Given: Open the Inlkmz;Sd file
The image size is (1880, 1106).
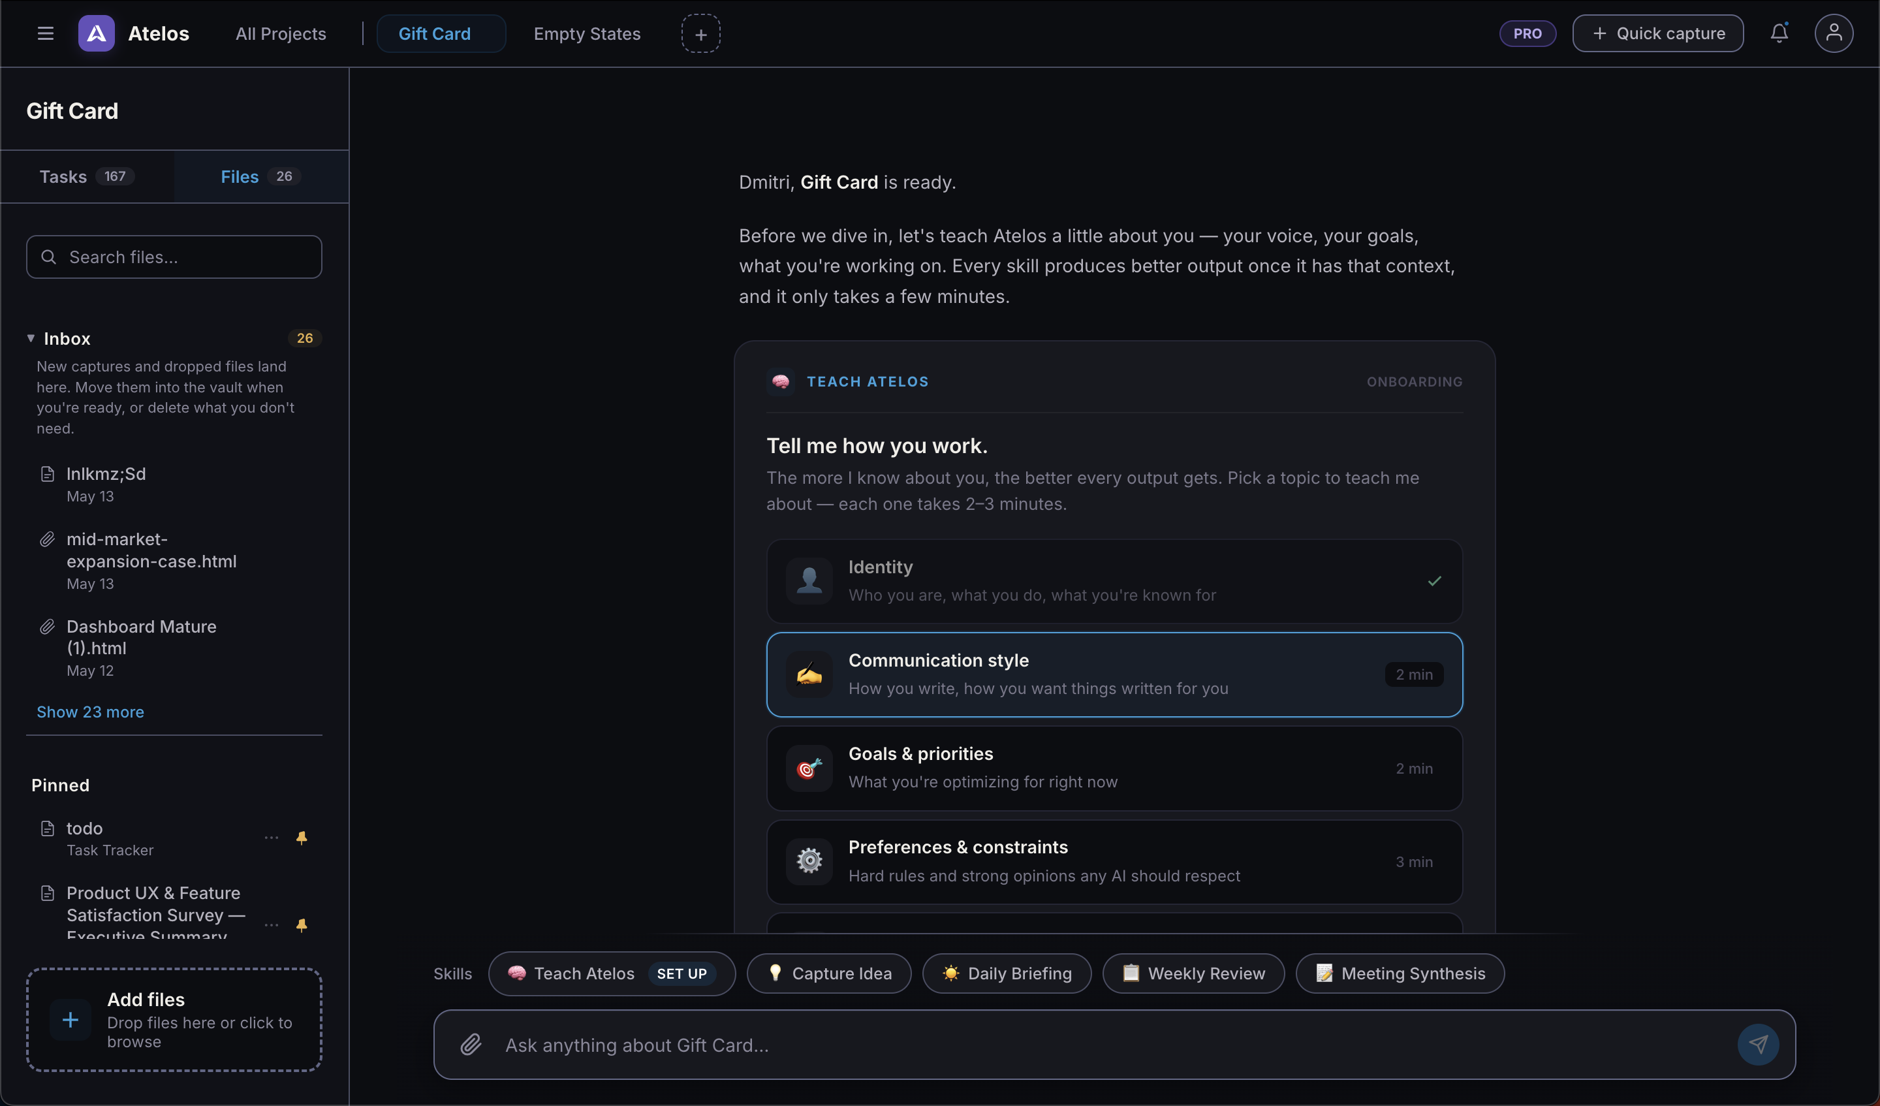Looking at the screenshot, I should tap(174, 484).
